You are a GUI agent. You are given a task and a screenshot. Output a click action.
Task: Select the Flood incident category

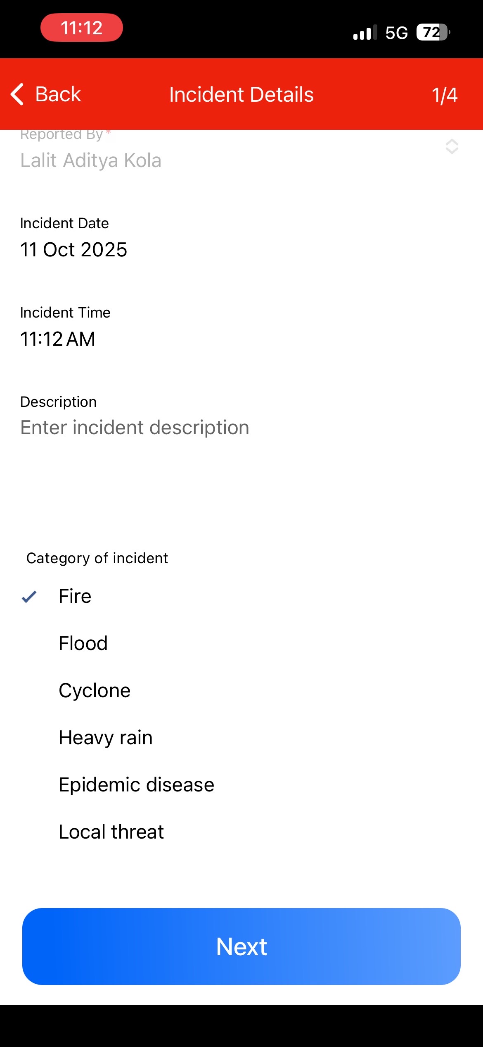pyautogui.click(x=83, y=643)
